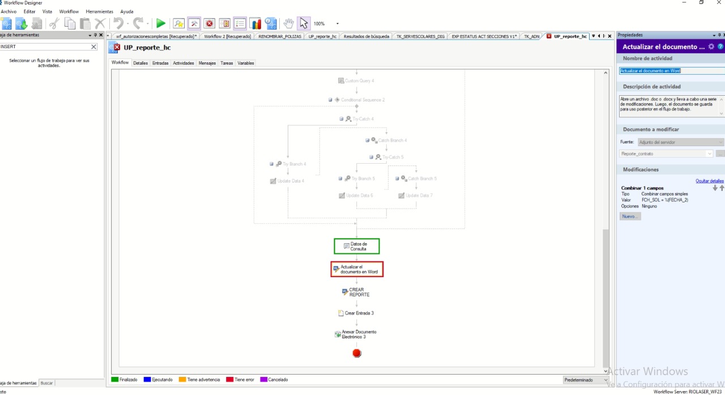The height and width of the screenshot is (395, 725).
Task: Click the red stop end node
Action: 356,353
